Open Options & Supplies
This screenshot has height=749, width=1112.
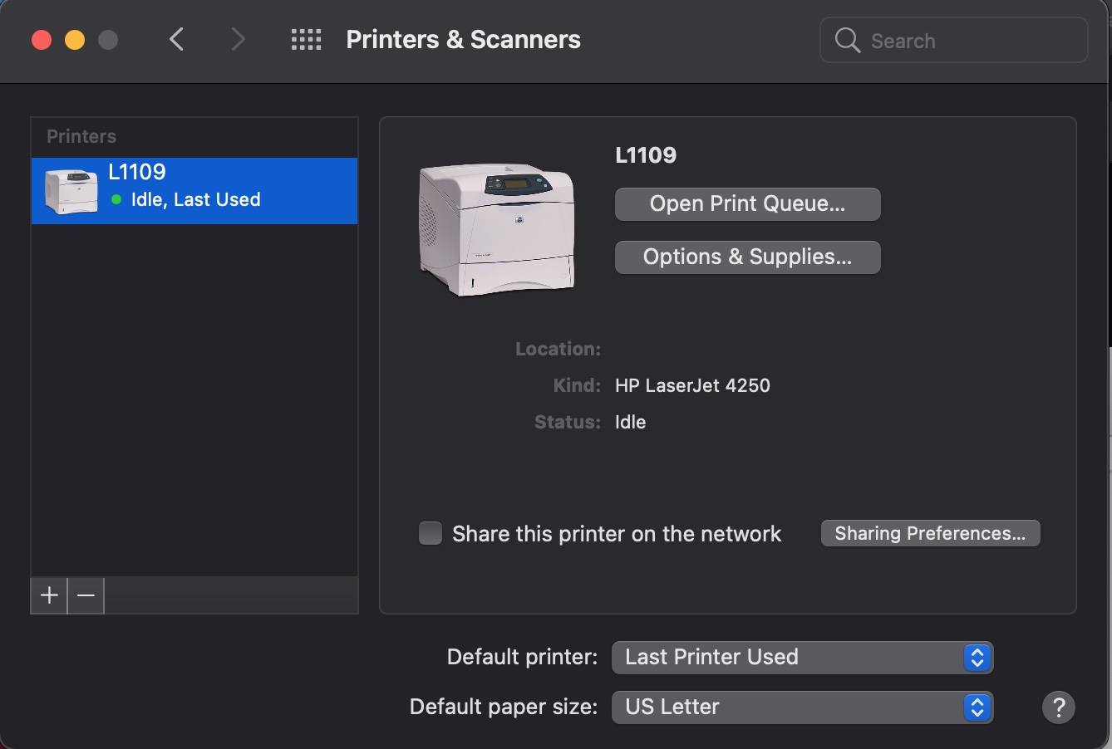[x=747, y=257]
